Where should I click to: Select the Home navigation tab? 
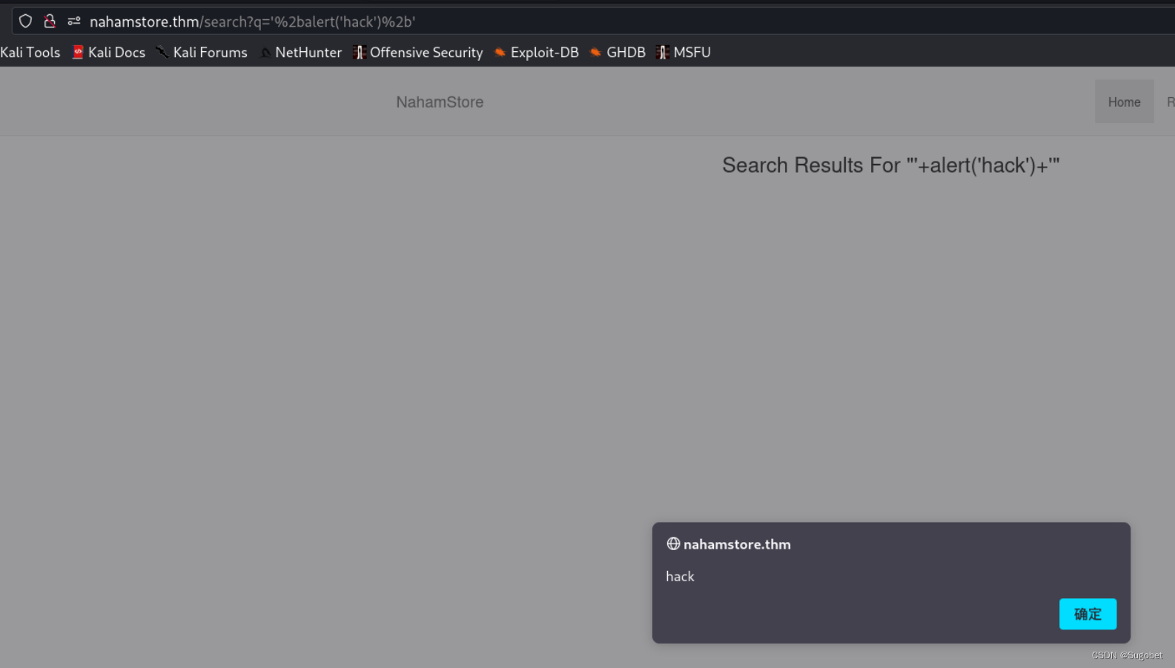pyautogui.click(x=1124, y=102)
